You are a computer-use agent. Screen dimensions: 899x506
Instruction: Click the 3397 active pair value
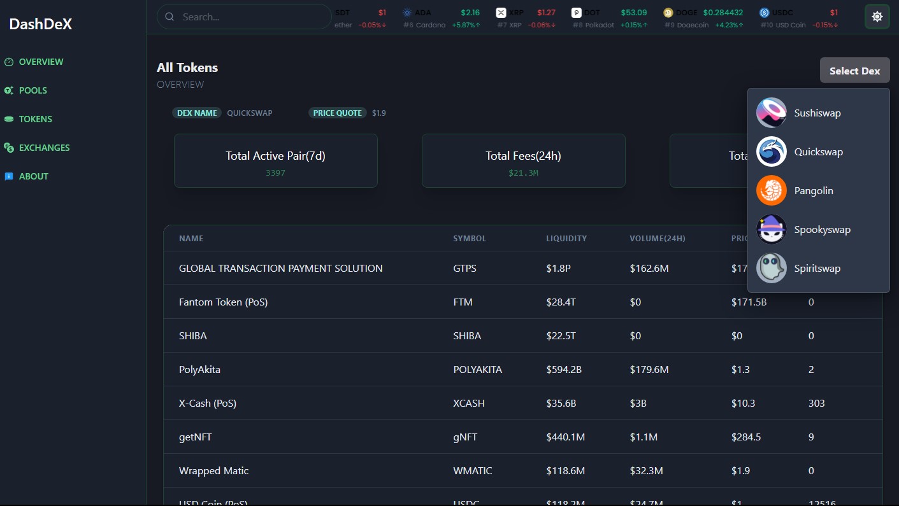[x=275, y=172]
